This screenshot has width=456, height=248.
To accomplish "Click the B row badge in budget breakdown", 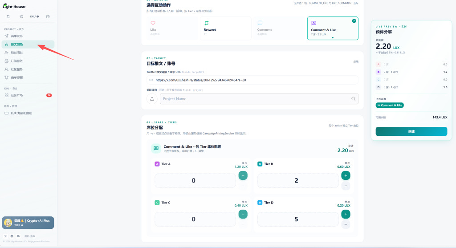I will pos(379,72).
